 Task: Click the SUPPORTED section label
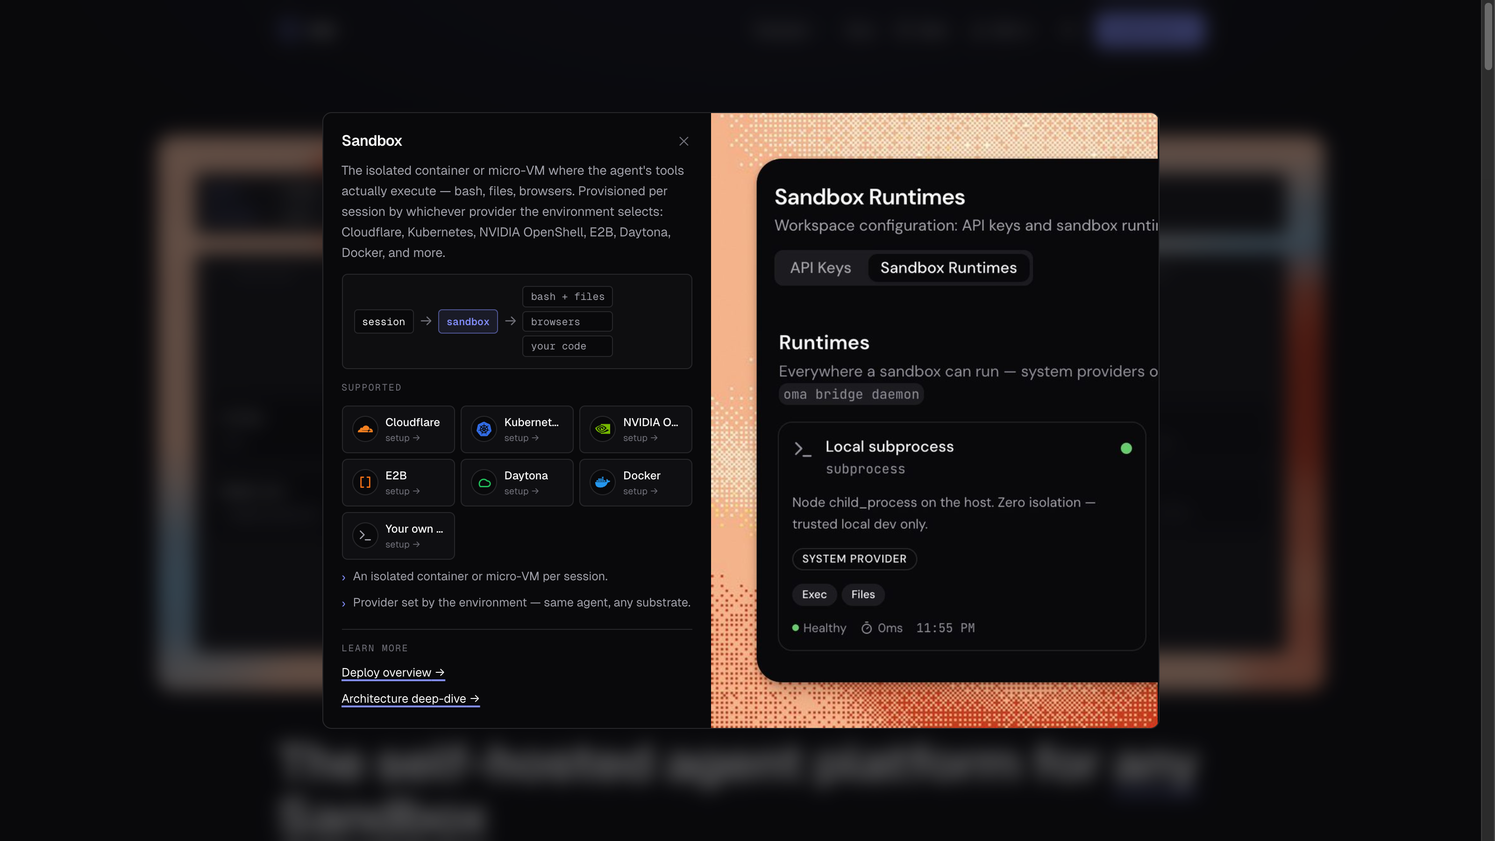[371, 388]
